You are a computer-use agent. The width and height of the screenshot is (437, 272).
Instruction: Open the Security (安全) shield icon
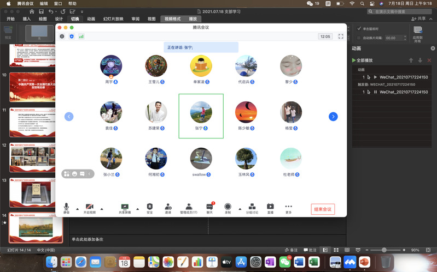tap(150, 208)
